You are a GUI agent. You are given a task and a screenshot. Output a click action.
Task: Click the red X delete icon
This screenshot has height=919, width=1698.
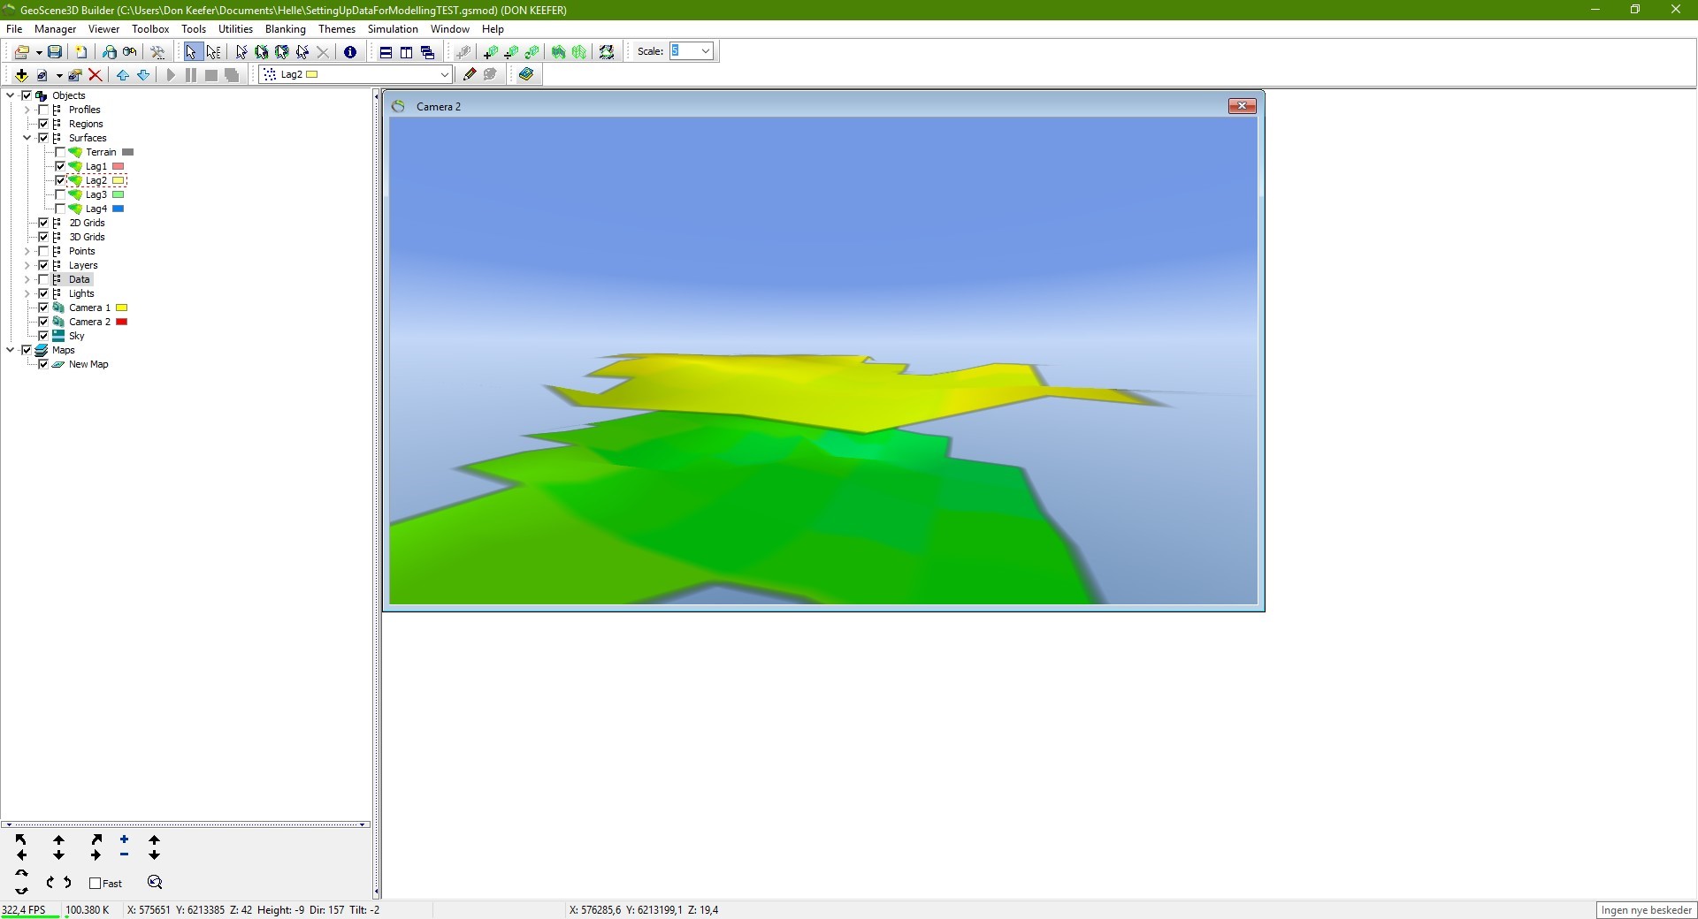pyautogui.click(x=96, y=75)
